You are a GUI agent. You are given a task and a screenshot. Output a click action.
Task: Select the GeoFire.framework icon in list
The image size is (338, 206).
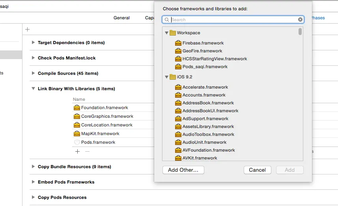click(178, 51)
